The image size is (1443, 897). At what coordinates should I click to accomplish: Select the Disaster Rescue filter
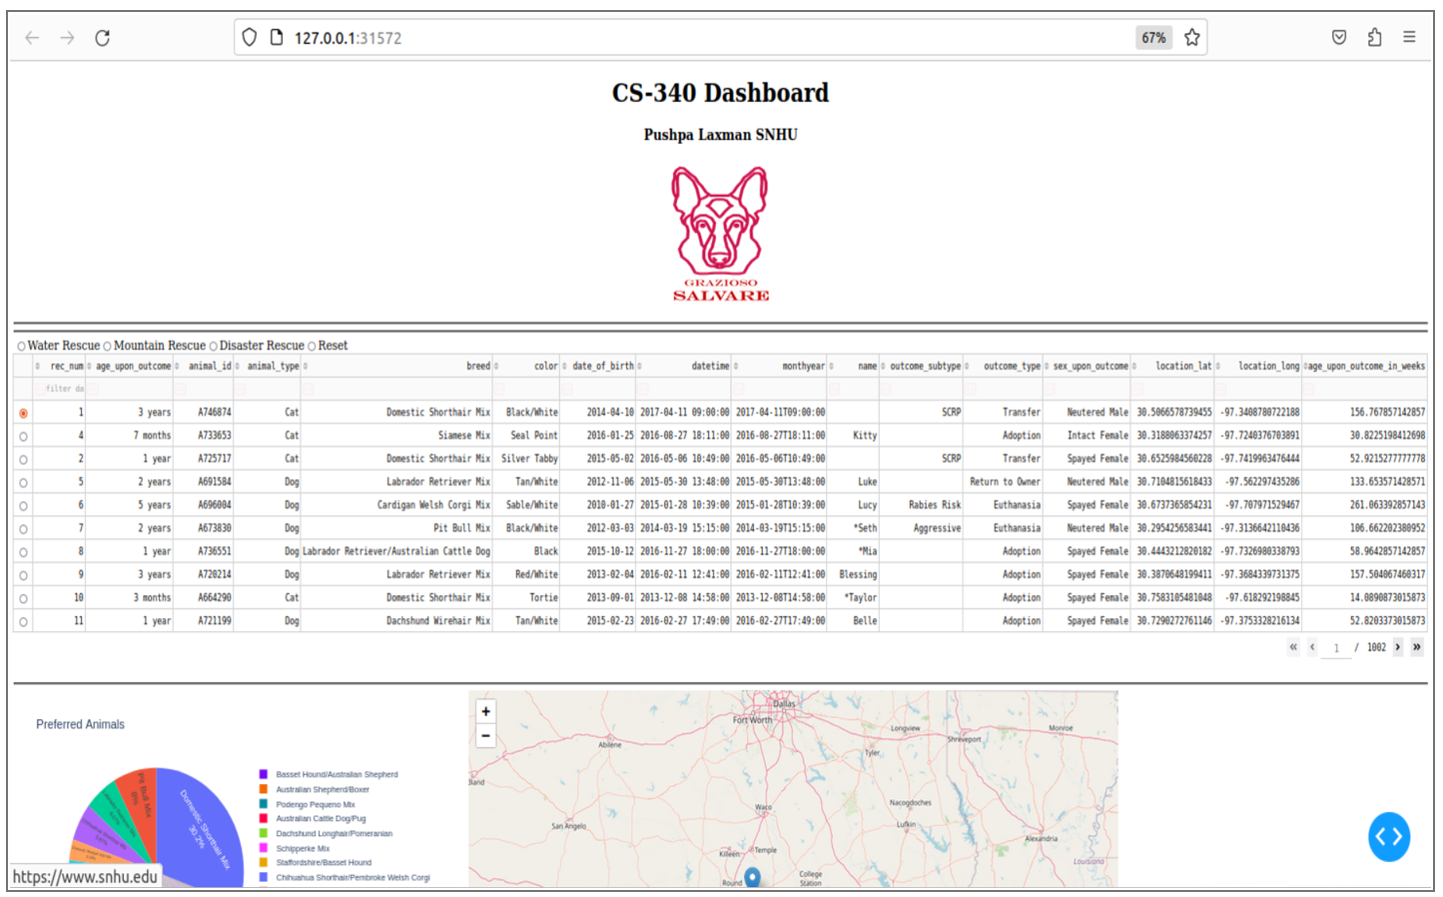[x=213, y=347]
